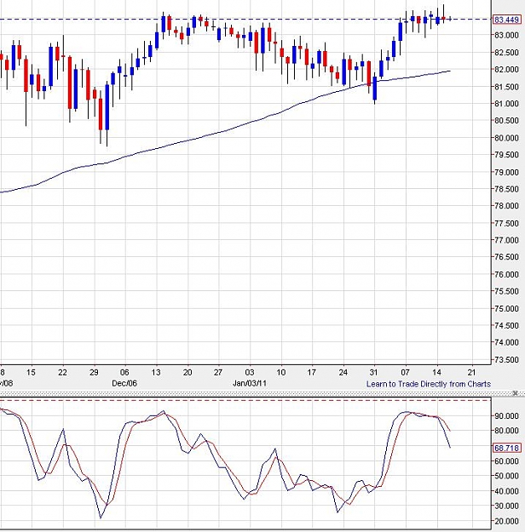Click the 81.000 price axis label

pyautogui.click(x=506, y=104)
